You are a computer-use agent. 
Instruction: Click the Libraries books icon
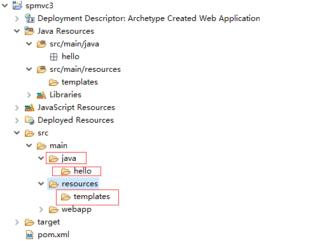(41, 95)
